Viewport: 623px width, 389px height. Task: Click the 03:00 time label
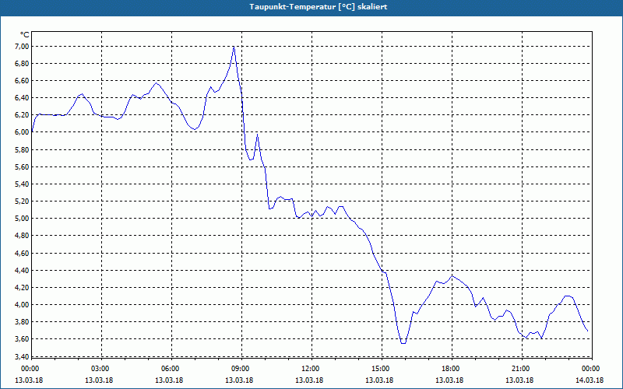click(x=100, y=369)
